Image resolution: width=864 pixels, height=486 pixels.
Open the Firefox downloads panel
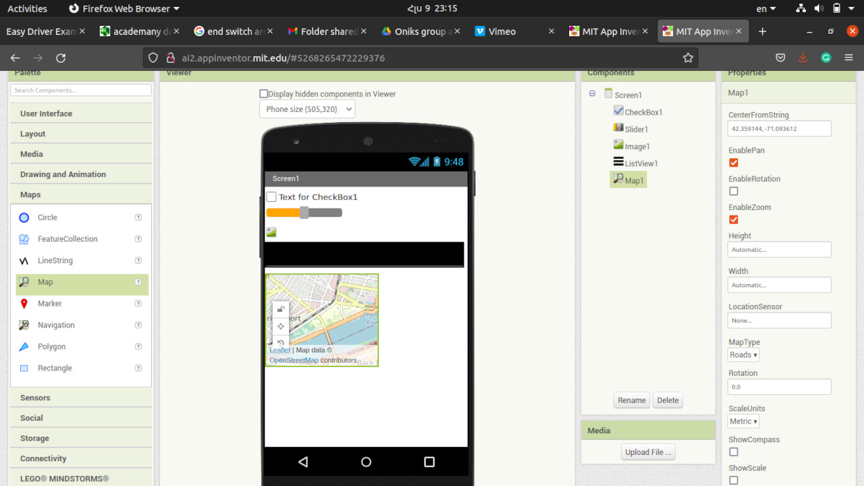[x=803, y=58]
